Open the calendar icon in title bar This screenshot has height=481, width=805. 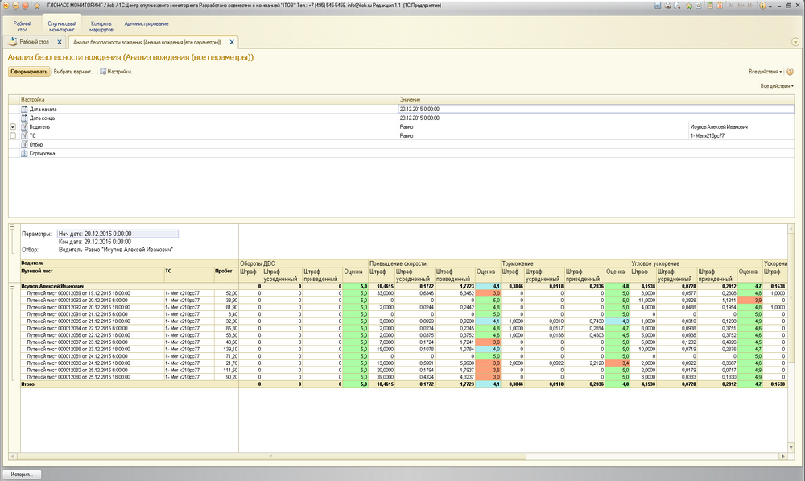pos(720,6)
